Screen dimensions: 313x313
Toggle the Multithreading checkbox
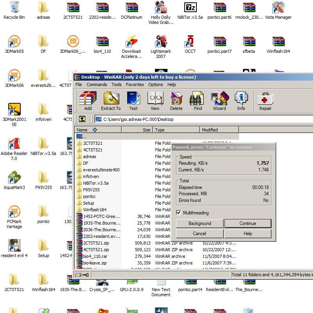[x=179, y=212]
